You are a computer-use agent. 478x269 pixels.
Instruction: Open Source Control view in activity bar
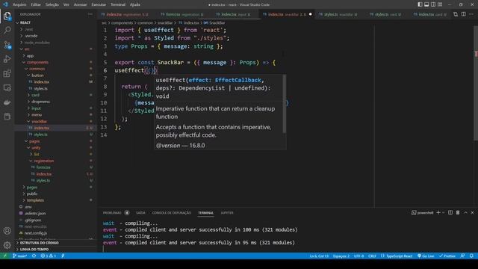point(7,45)
